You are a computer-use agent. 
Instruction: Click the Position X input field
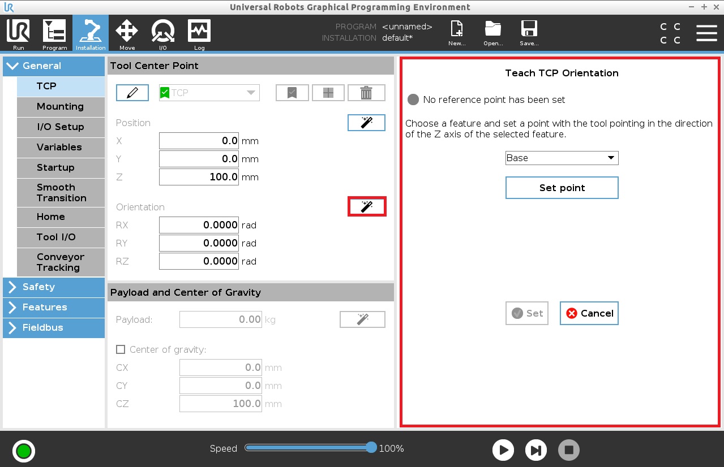[x=199, y=141]
